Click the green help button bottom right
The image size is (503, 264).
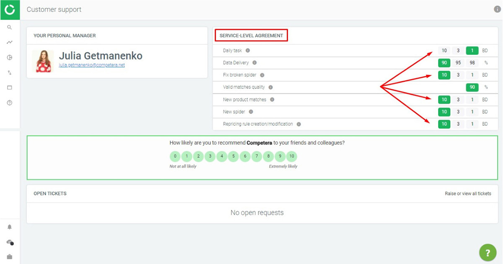487,252
